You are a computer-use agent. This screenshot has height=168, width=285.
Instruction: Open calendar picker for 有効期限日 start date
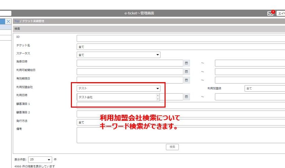point(186,80)
